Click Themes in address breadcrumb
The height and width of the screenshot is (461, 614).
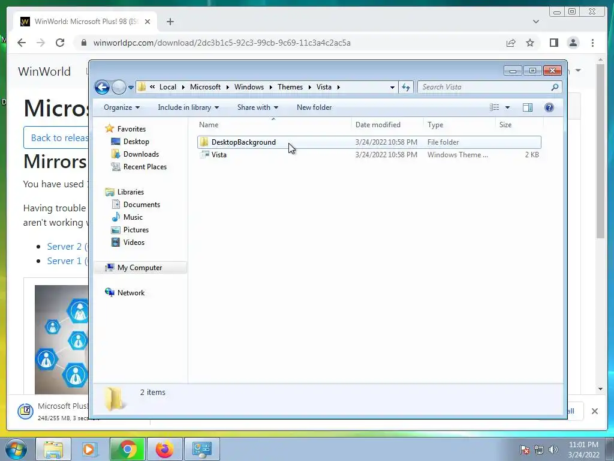(x=290, y=87)
